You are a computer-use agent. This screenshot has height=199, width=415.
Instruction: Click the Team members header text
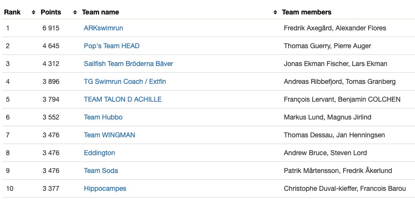point(306,12)
